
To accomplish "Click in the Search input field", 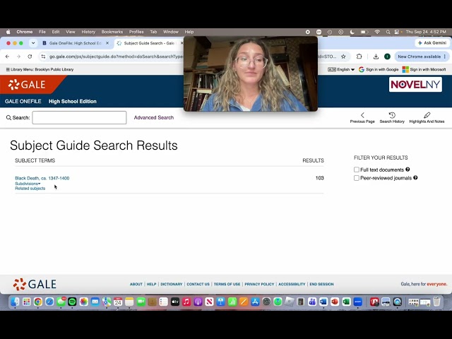I will [79, 118].
